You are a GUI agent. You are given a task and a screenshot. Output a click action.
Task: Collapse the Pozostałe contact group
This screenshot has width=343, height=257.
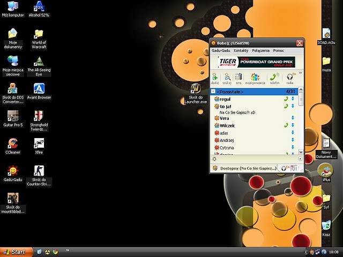pos(213,92)
